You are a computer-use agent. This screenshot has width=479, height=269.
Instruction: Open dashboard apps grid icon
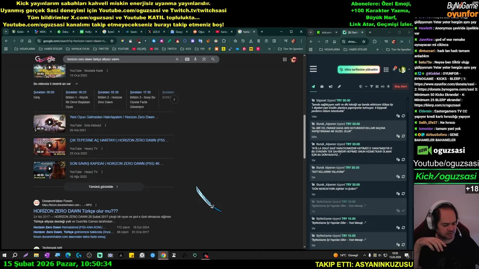(386, 69)
